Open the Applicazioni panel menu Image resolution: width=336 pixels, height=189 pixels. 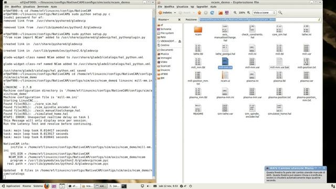tap(11, 186)
